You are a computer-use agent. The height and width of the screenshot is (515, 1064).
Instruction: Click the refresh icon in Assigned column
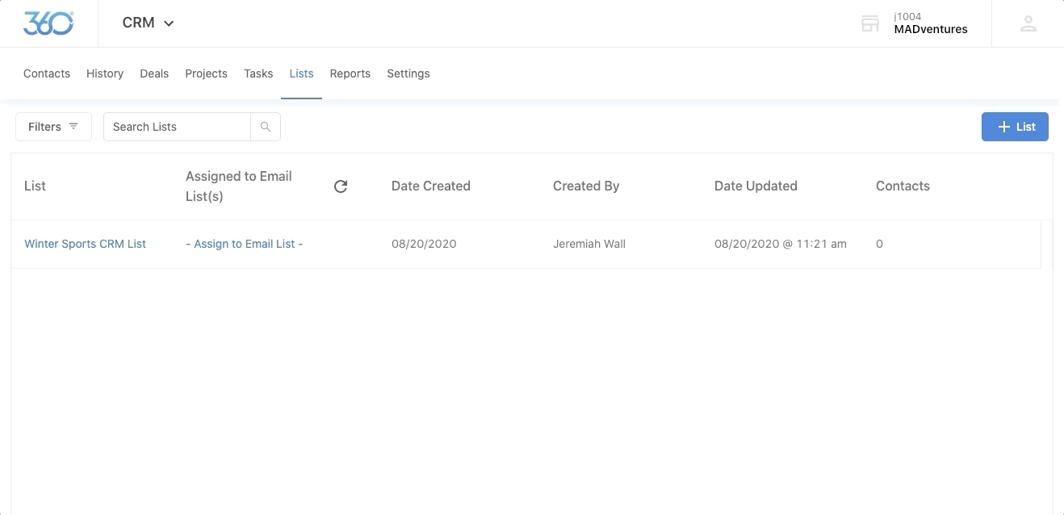pyautogui.click(x=341, y=186)
